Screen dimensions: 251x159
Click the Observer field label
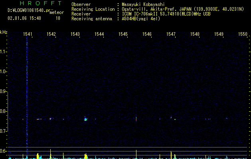(x=81, y=4)
